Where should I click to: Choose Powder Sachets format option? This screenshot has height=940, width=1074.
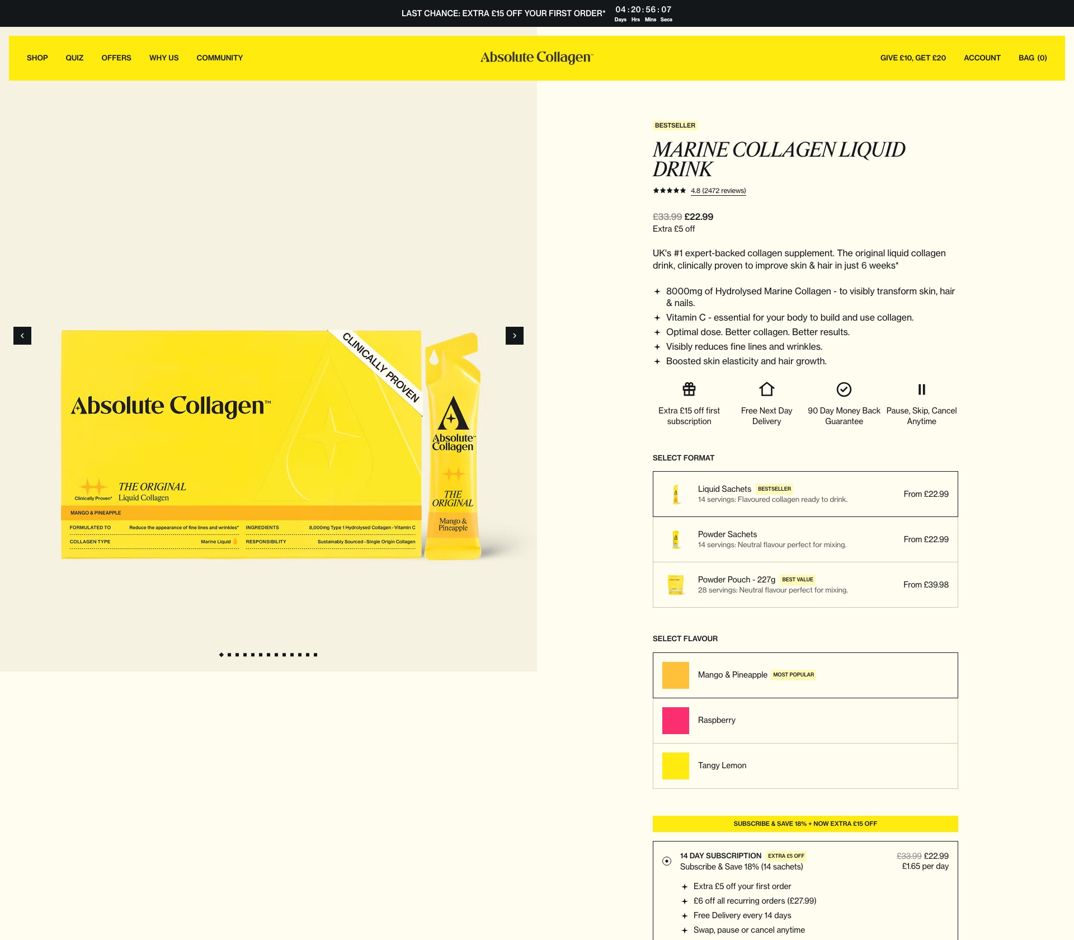[x=805, y=539]
